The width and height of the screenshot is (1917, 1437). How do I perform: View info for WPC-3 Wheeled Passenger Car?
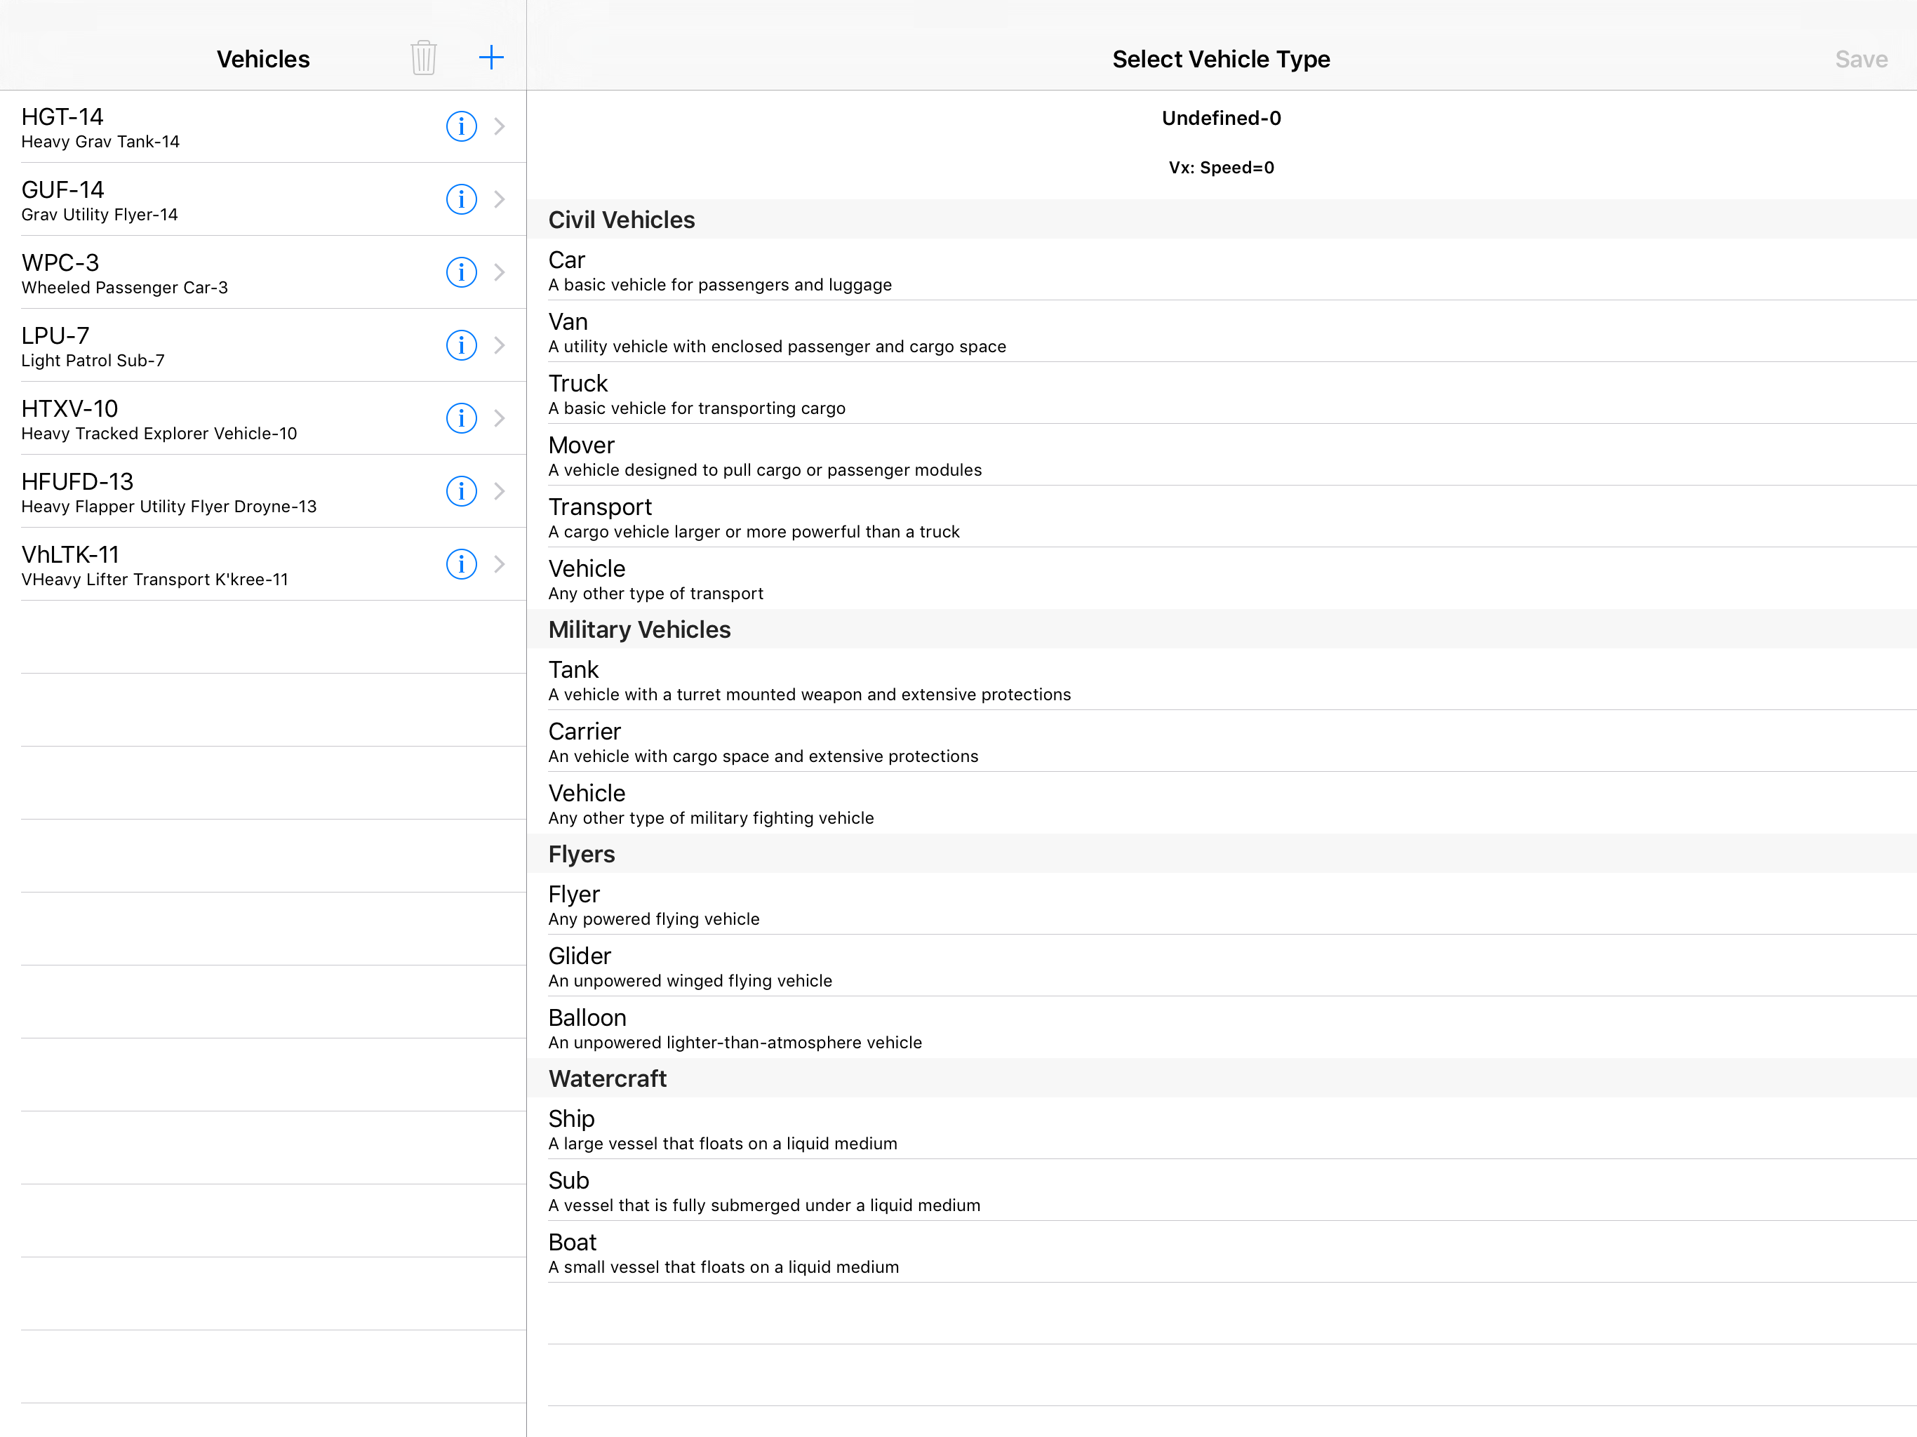(x=461, y=272)
